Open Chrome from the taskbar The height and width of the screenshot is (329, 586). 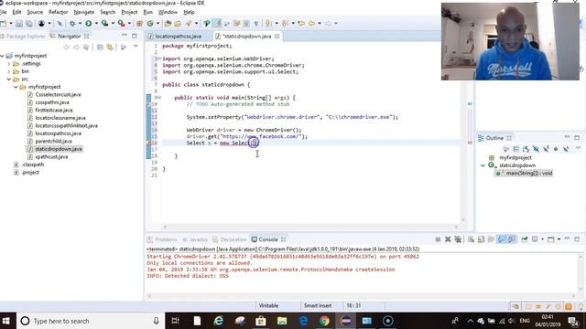pos(324,321)
